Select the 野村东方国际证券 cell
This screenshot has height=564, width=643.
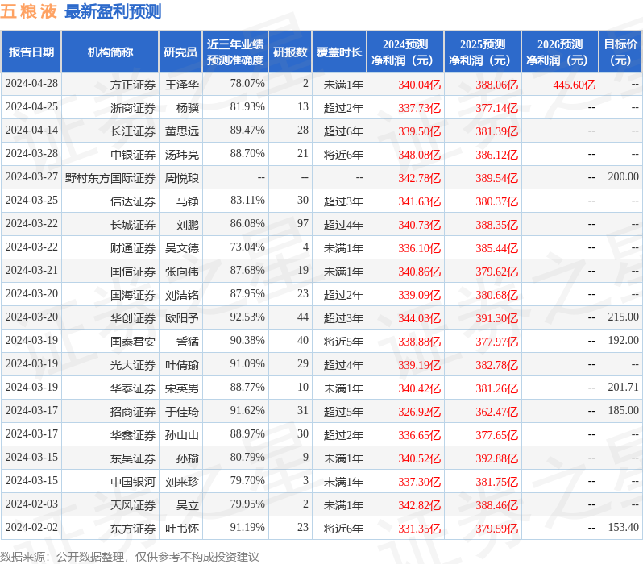[x=110, y=178]
